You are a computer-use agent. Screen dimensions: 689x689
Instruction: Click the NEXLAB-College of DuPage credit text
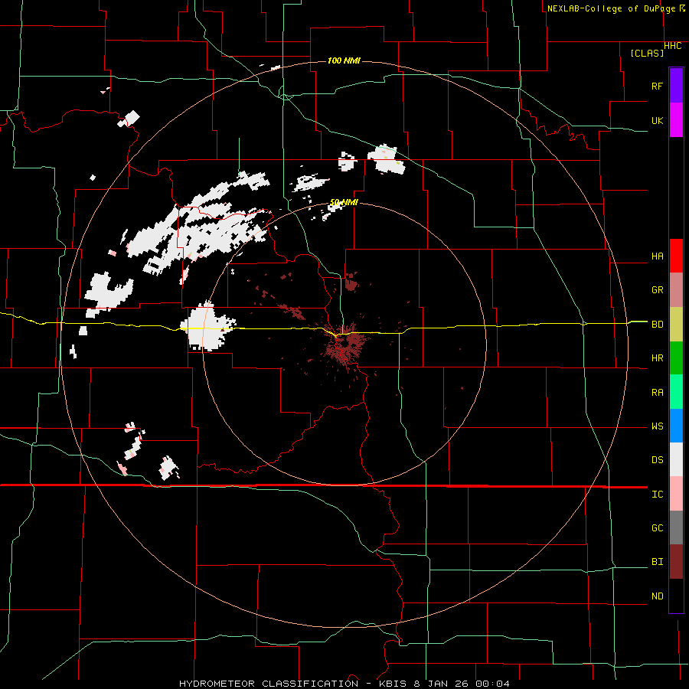point(611,8)
